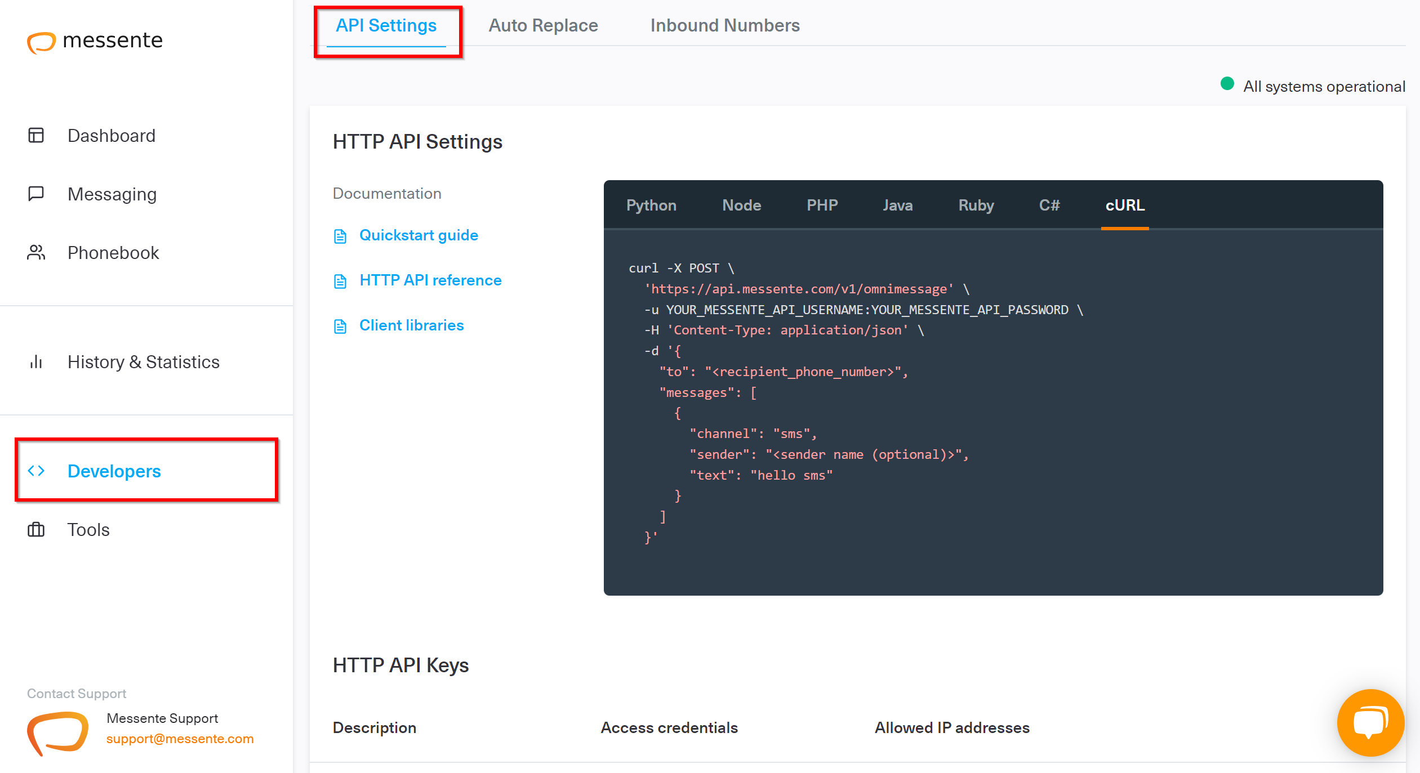Open the orange chat widget bubble
Viewport: 1420px width, 773px height.
pyautogui.click(x=1370, y=722)
